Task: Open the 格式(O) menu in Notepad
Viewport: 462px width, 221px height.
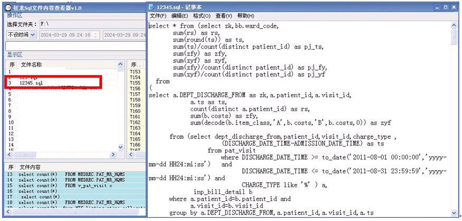Action: coord(202,16)
